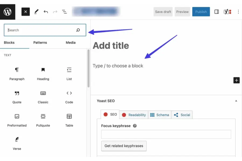Select the Yoast SEO tab

pyautogui.click(x=110, y=115)
